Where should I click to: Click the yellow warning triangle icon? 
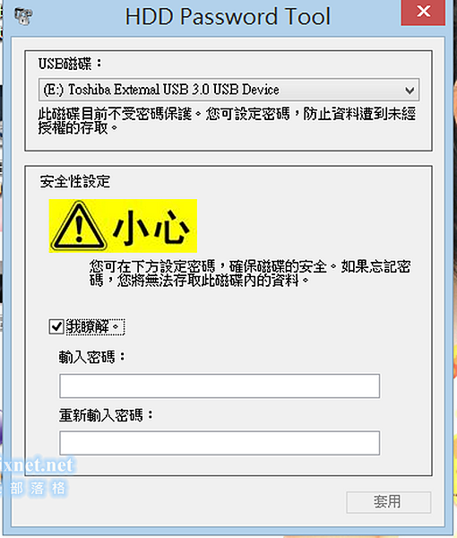click(79, 226)
